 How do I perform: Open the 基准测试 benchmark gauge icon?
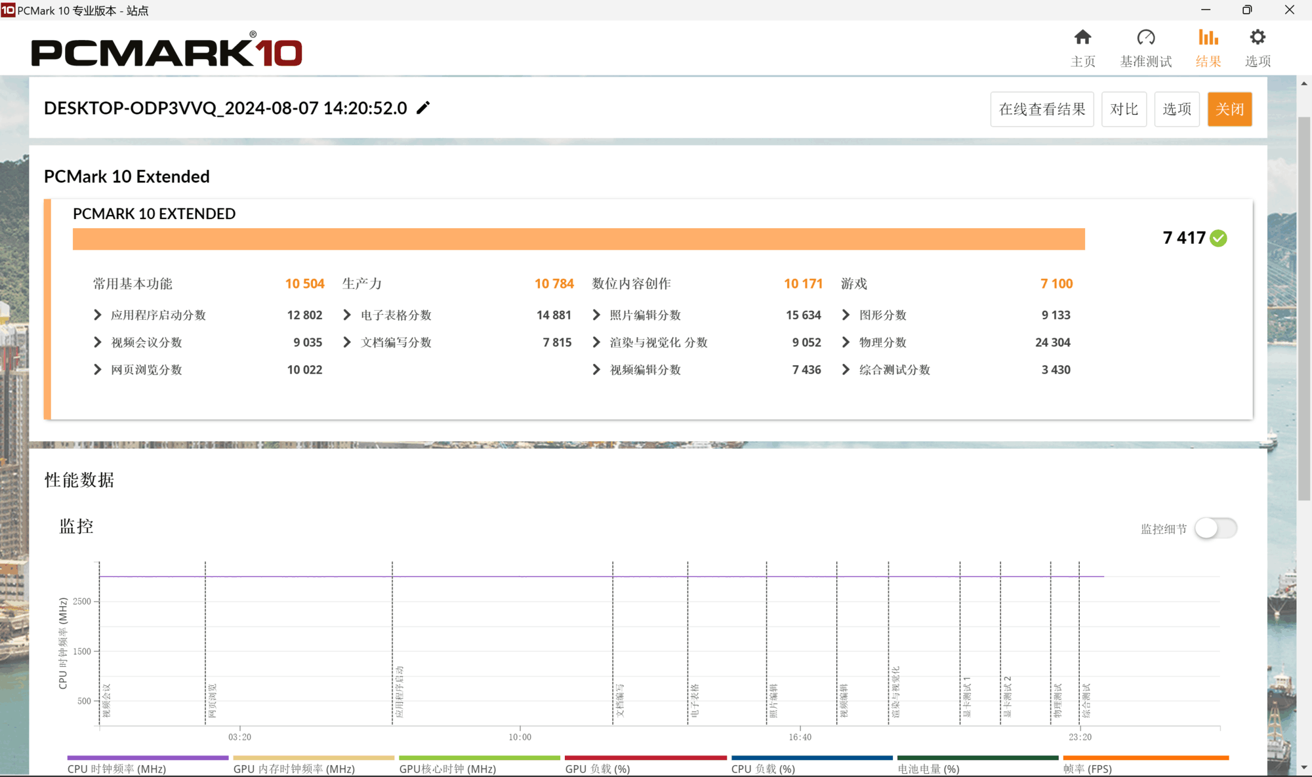(x=1145, y=37)
